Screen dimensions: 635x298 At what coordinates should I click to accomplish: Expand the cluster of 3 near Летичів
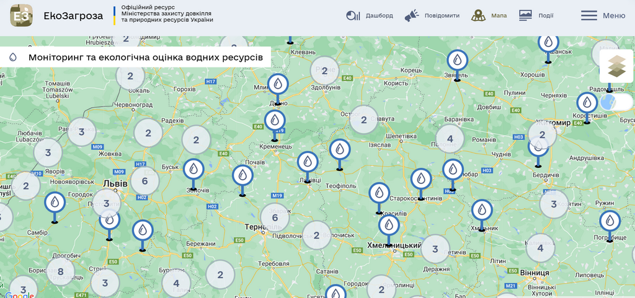(x=435, y=249)
